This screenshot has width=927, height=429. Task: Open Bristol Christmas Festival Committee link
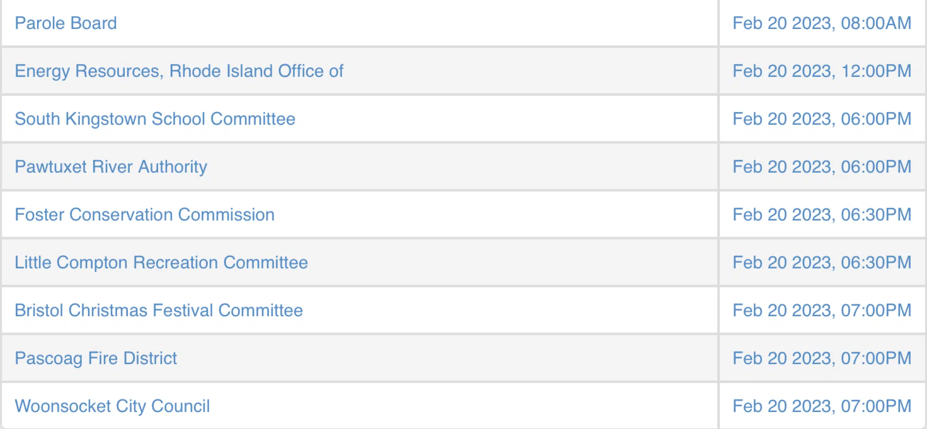(159, 310)
